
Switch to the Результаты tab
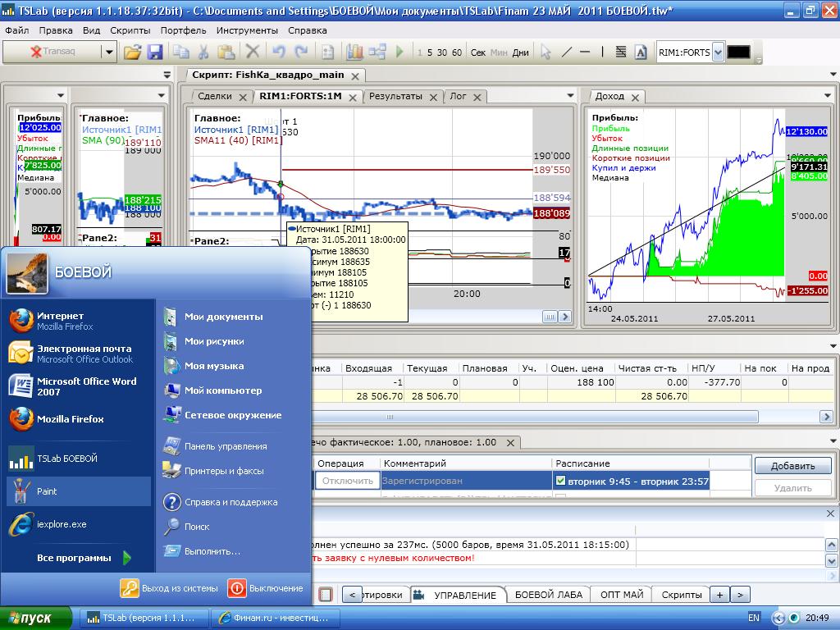coord(395,96)
